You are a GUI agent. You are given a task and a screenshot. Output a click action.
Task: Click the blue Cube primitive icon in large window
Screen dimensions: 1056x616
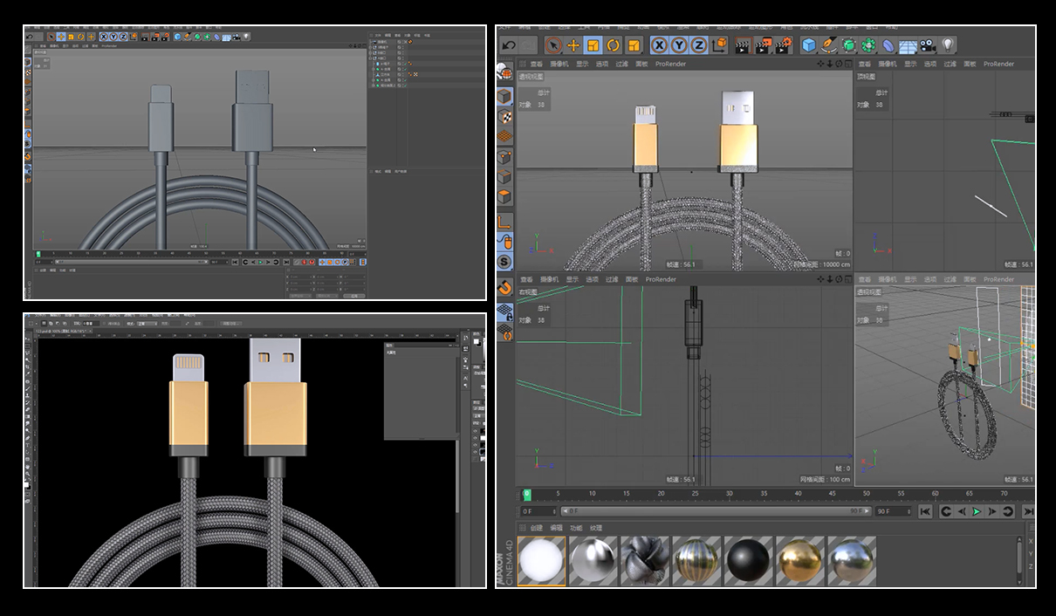(810, 44)
